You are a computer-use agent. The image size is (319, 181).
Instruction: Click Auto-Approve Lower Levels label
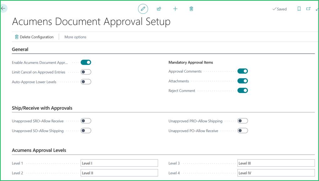coord(34,82)
